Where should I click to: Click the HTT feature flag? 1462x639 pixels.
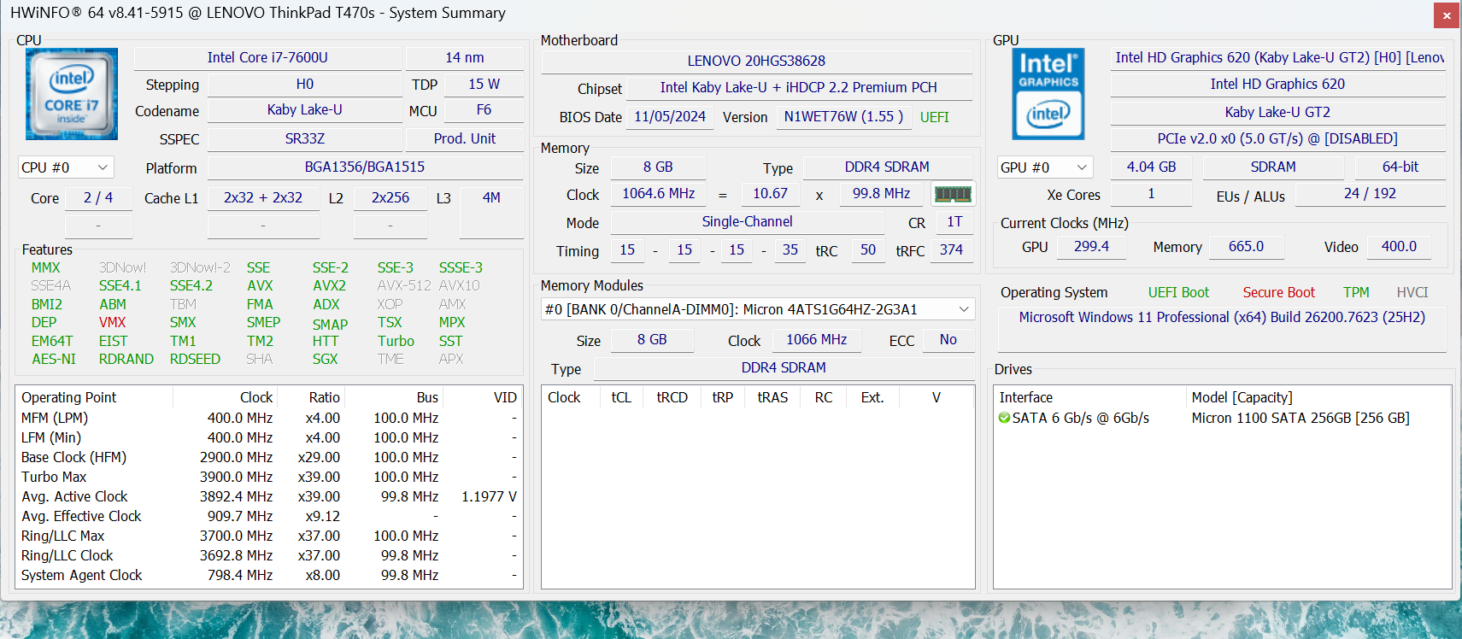tap(326, 341)
